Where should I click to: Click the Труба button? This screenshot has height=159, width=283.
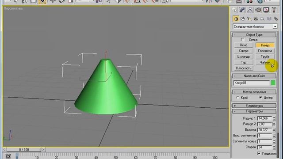coord(265,57)
